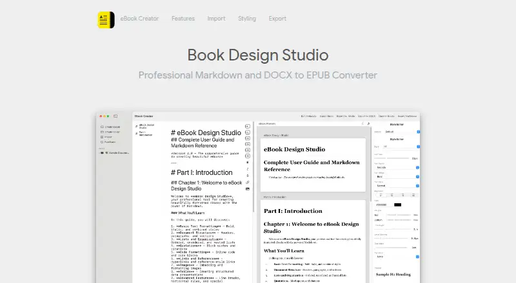Insert image using the picture icon
Screen dimensions: 516x283
pyautogui.click(x=248, y=189)
